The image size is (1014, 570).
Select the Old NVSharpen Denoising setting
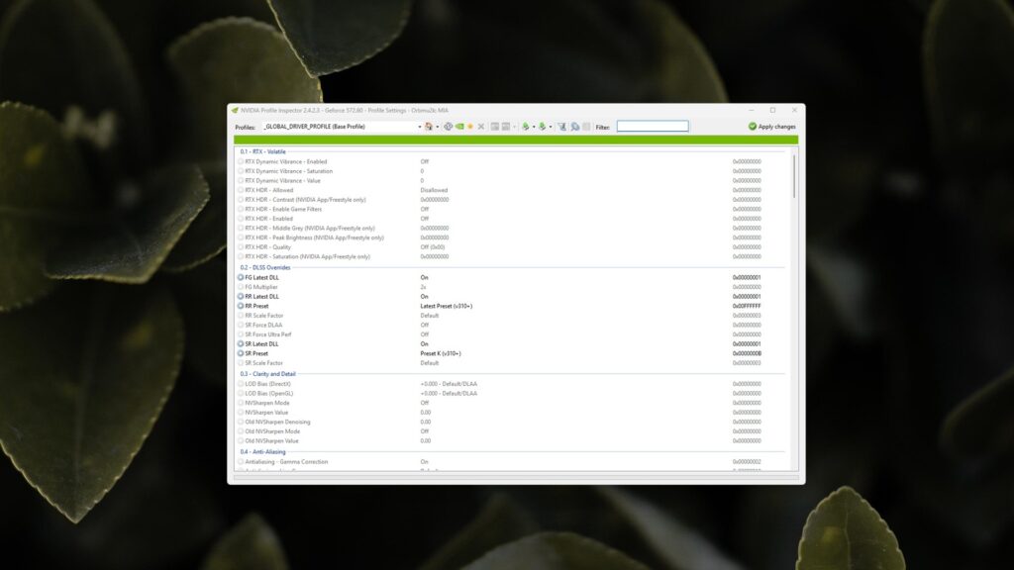click(x=277, y=422)
